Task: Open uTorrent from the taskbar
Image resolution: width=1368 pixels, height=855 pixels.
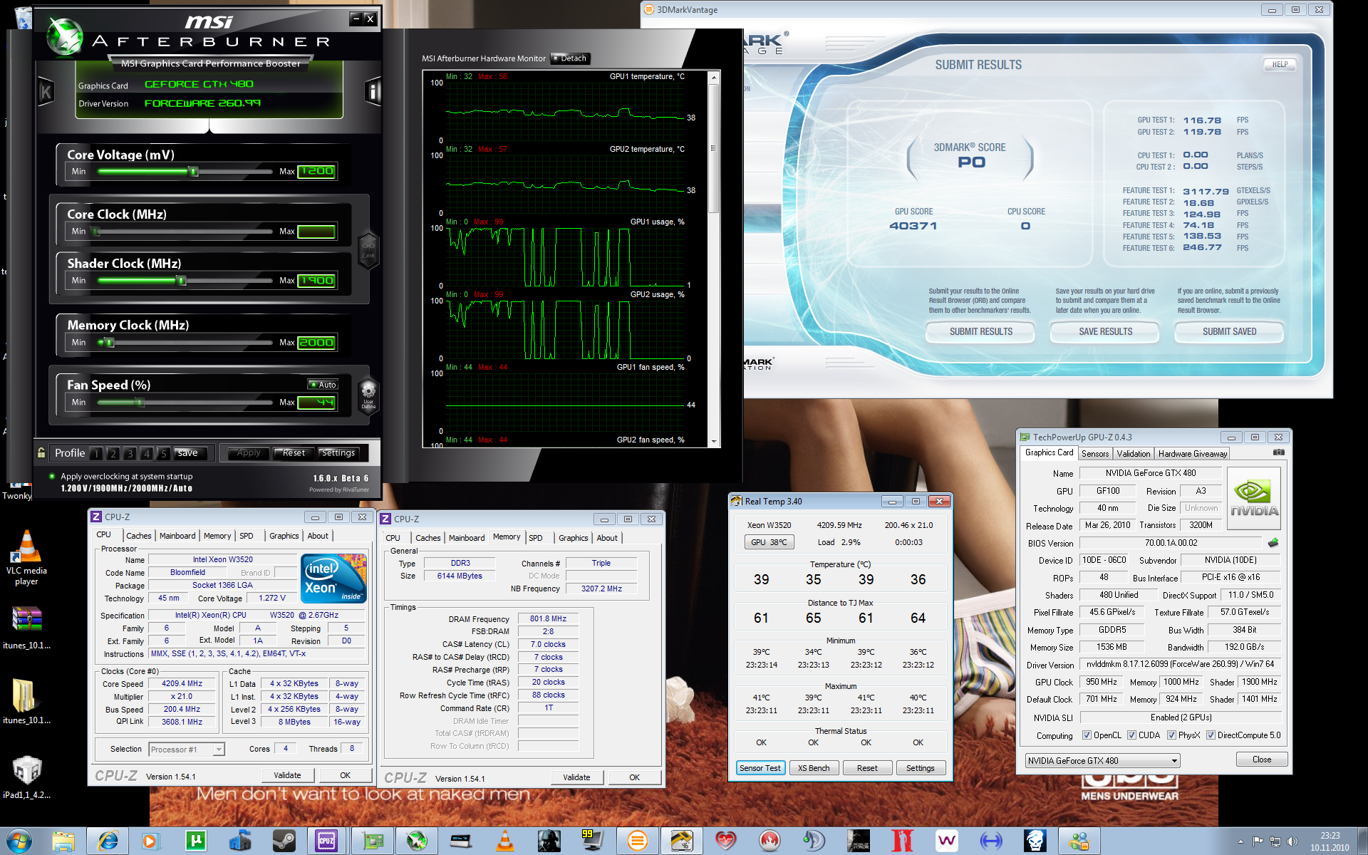Action: pyautogui.click(x=195, y=841)
